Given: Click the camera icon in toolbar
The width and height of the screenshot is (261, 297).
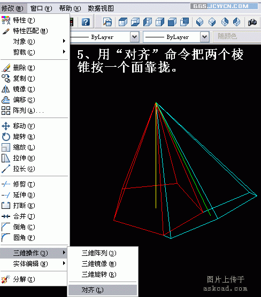Looking at the screenshot, I should point(252,22).
